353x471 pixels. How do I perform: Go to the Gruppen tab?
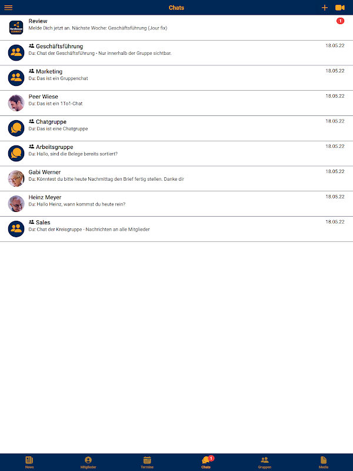(264, 462)
